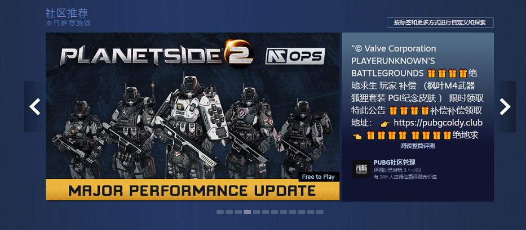
Task: Open the 阅读整篇评测 link
Action: tap(417, 146)
